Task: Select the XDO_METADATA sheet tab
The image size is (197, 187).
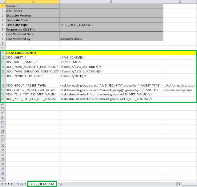Action: pos(42,184)
